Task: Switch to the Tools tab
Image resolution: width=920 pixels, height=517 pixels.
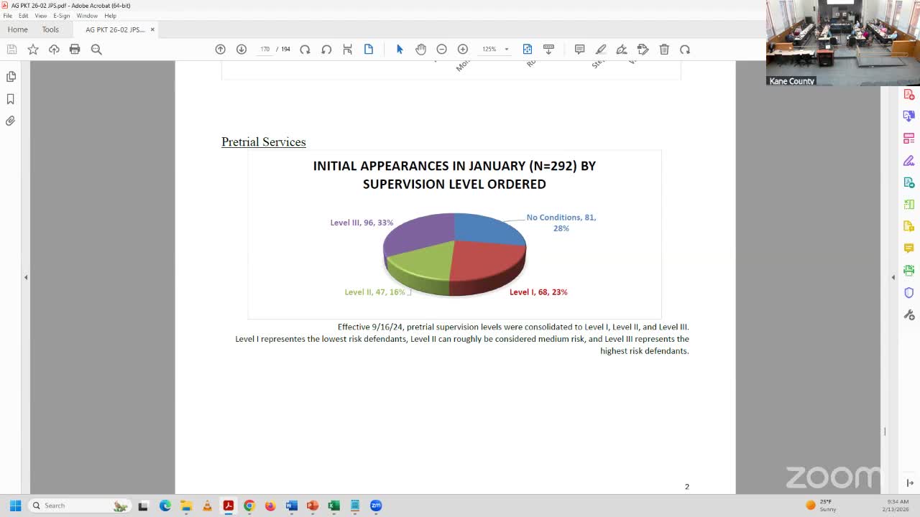Action: 50,29
